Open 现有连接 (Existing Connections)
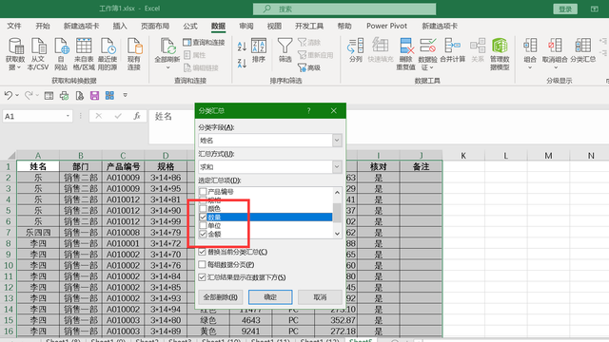609x342 pixels. (133, 54)
